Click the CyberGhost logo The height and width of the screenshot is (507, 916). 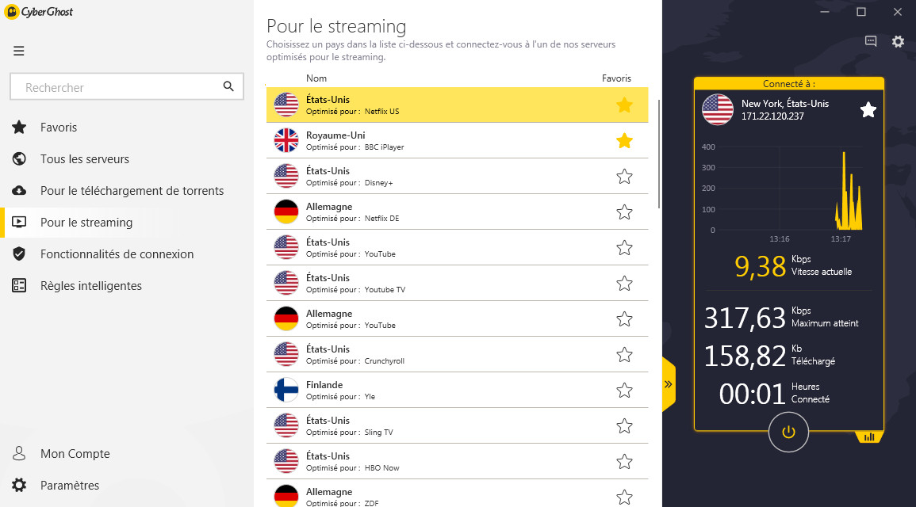click(x=39, y=12)
